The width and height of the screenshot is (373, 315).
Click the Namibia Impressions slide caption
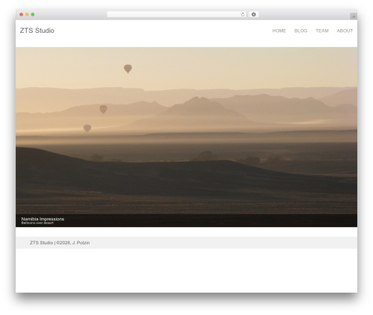43,219
